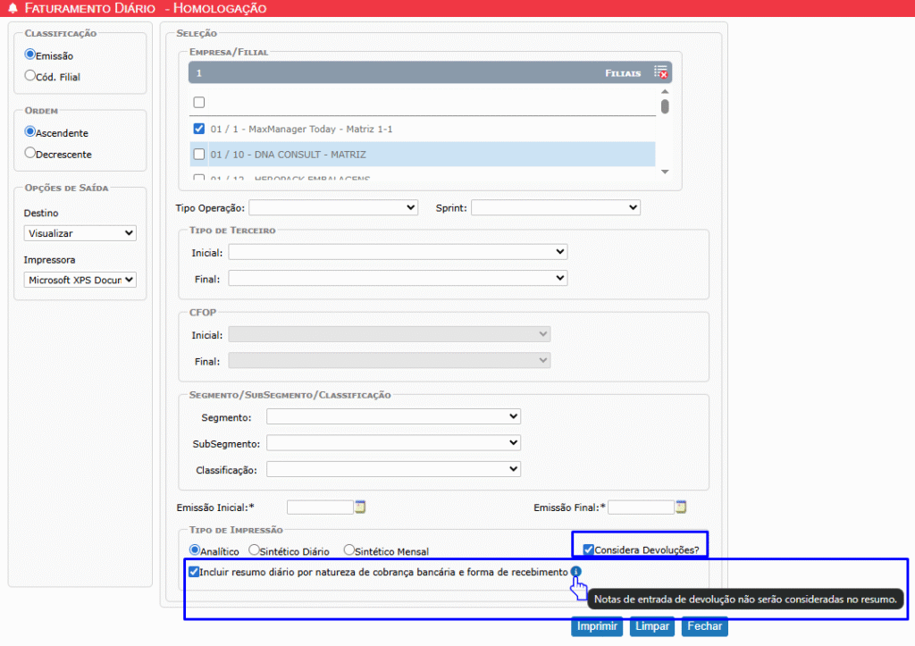The image size is (915, 646).
Task: Toggle the select-all branches checkbox
Action: [x=199, y=102]
